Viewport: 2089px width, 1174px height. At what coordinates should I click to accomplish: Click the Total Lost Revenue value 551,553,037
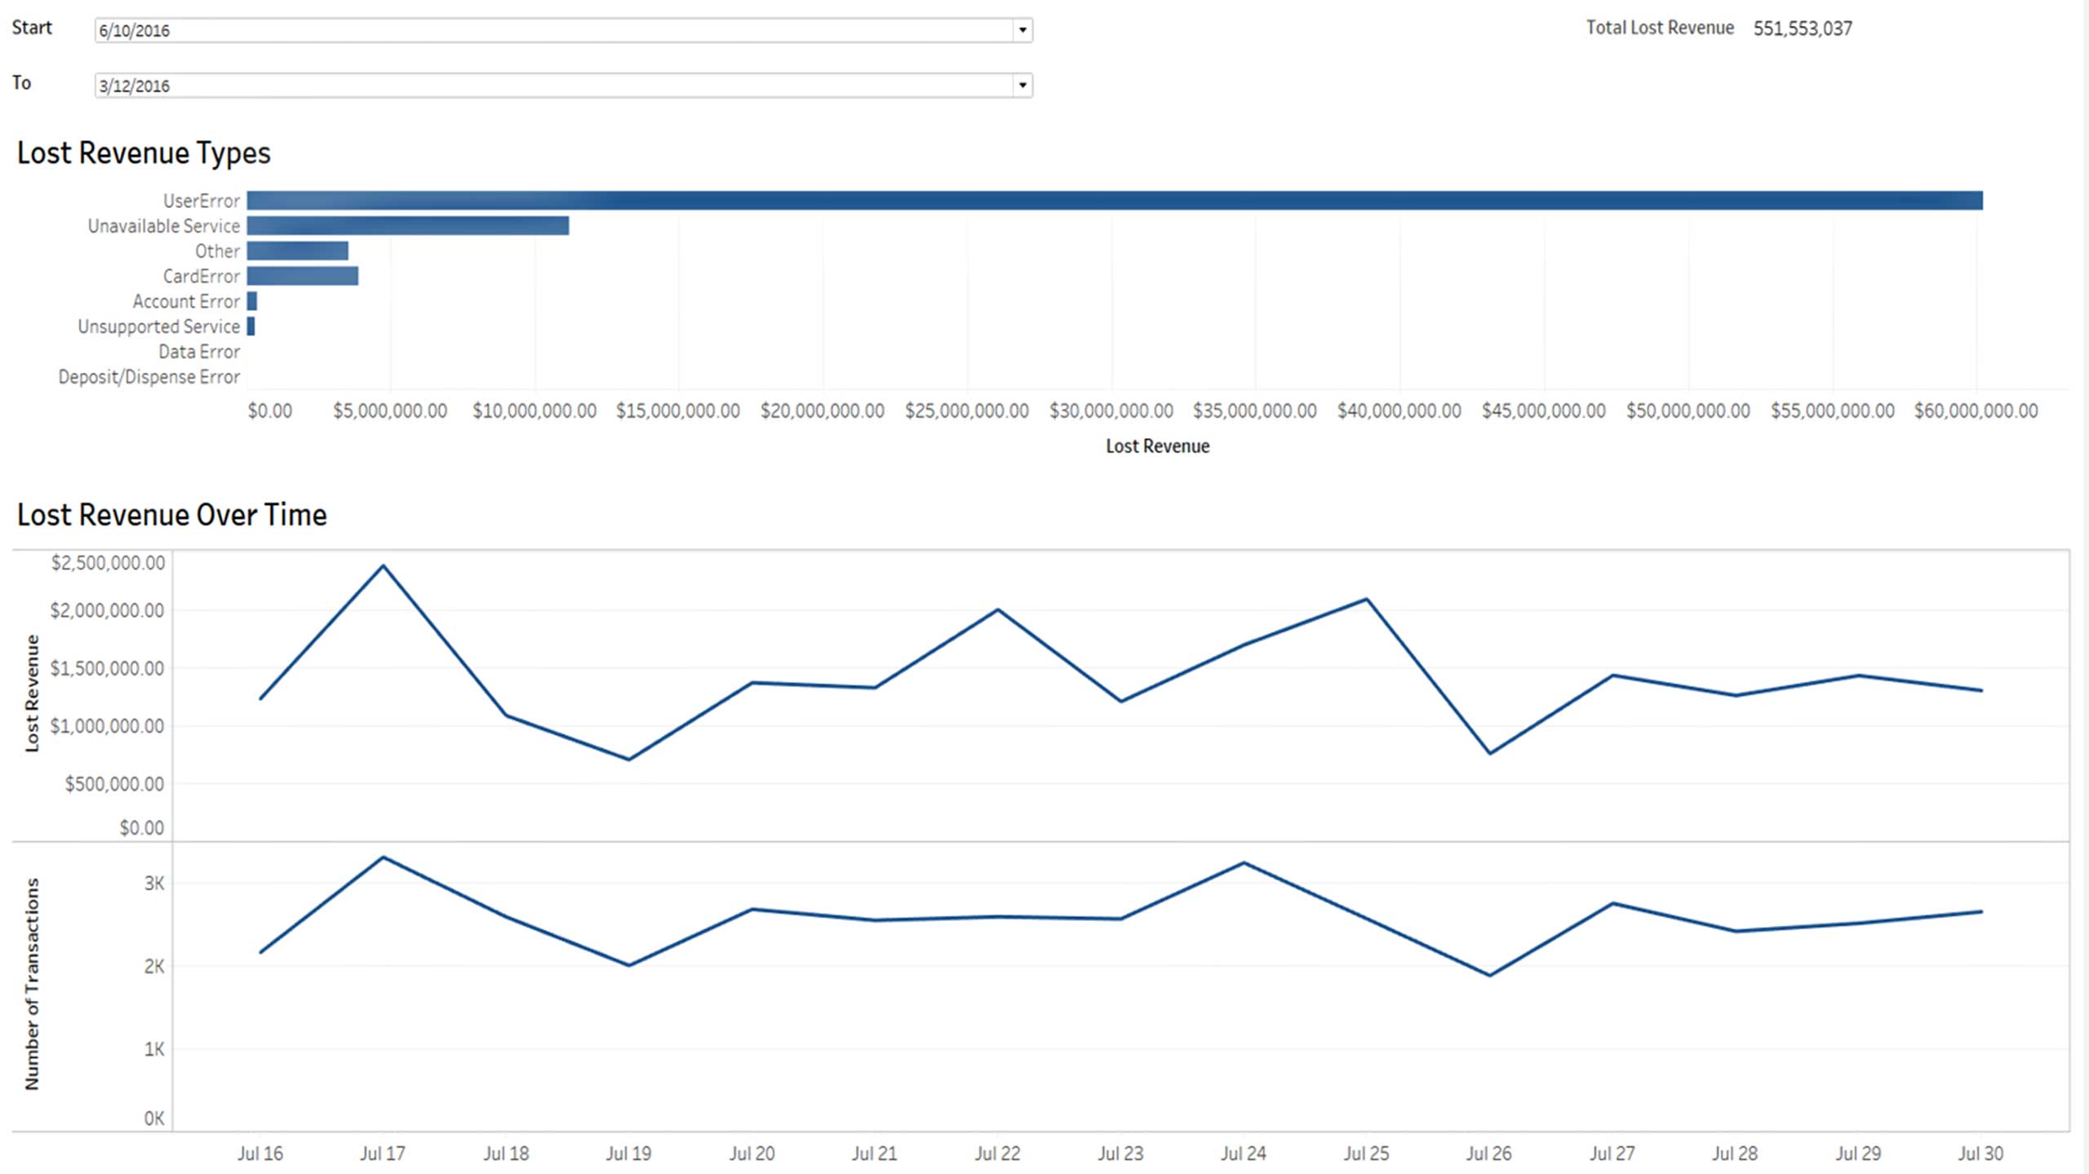coord(1803,29)
